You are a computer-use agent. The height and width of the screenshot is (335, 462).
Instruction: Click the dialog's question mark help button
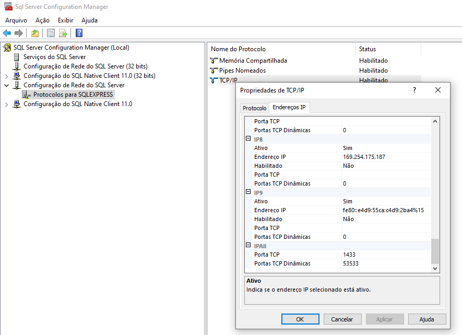click(x=414, y=90)
